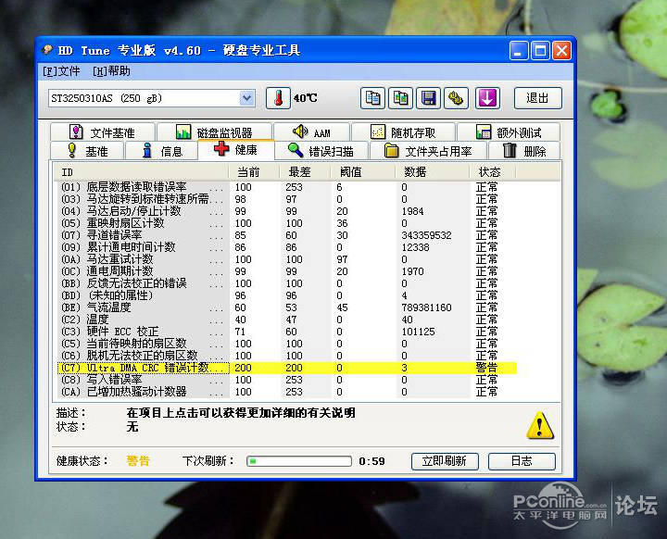
Task: Open the 额外测试 tab
Action: coord(509,132)
